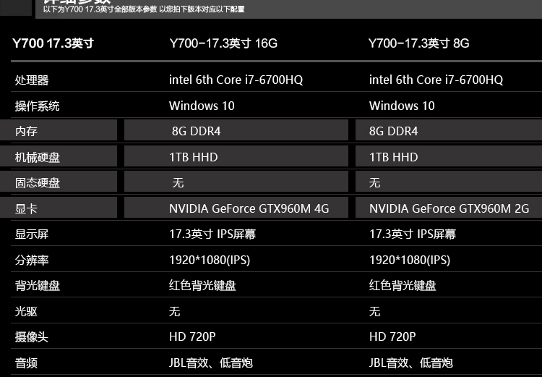Select 1920*1080(IPS) in the 16G column

point(210,260)
